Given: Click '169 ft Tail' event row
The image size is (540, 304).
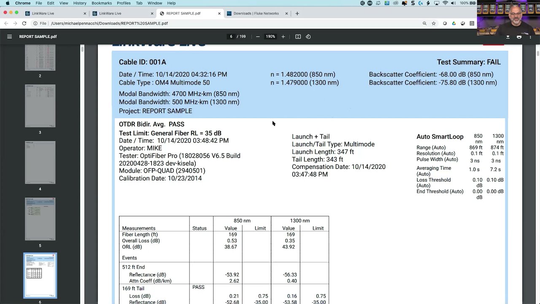Looking at the screenshot, I should tap(133, 289).
